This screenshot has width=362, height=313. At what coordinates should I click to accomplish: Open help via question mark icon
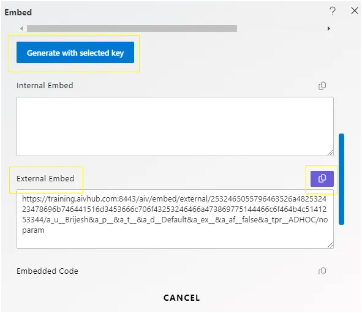tap(333, 11)
